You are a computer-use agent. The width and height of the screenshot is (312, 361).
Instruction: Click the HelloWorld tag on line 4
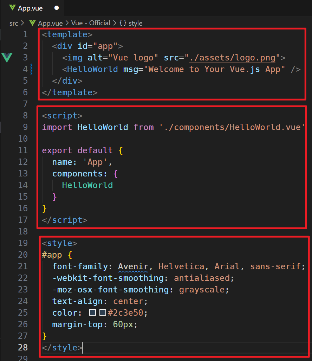click(92, 69)
